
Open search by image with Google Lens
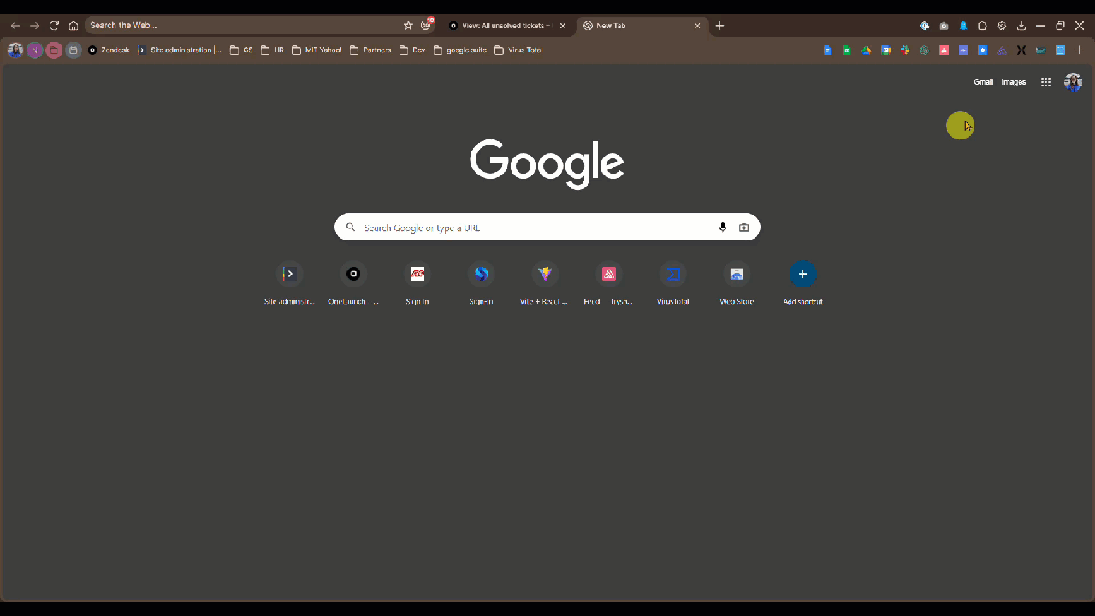[743, 227]
